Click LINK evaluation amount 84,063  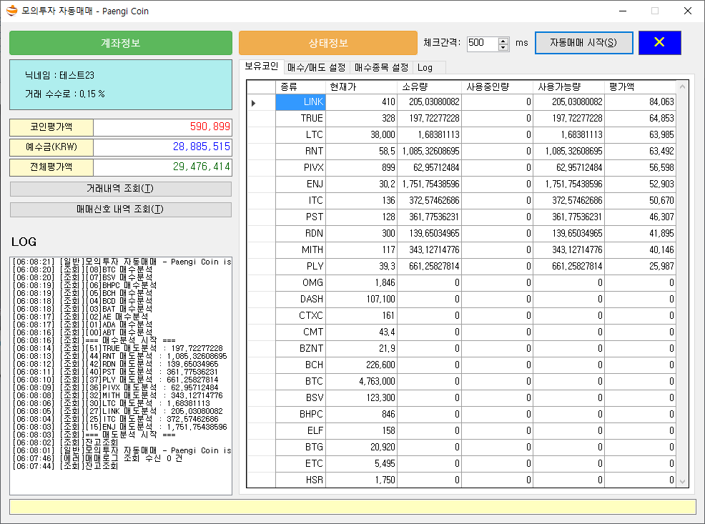[640, 102]
